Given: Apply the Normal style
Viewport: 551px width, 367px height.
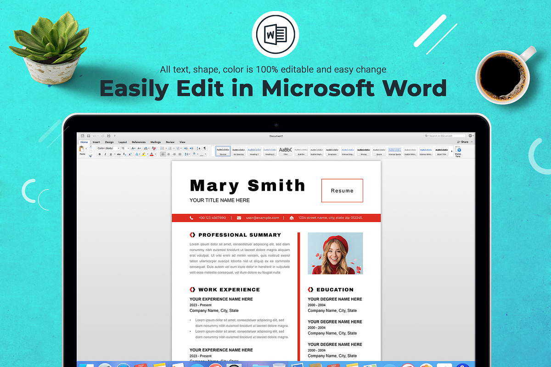Looking at the screenshot, I should [223, 151].
